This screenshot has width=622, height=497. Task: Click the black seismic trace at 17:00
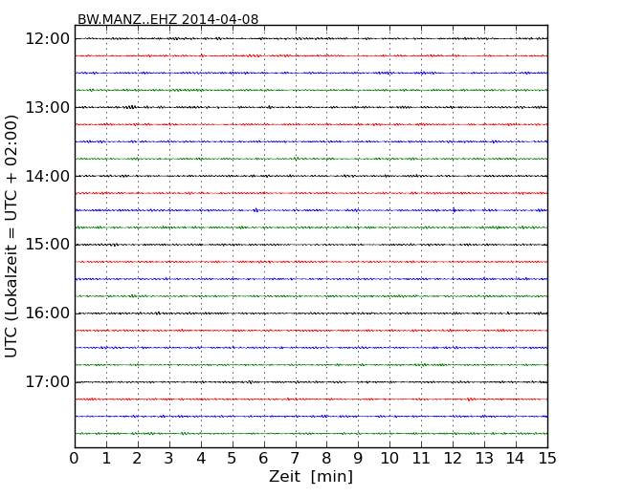tap(311, 382)
